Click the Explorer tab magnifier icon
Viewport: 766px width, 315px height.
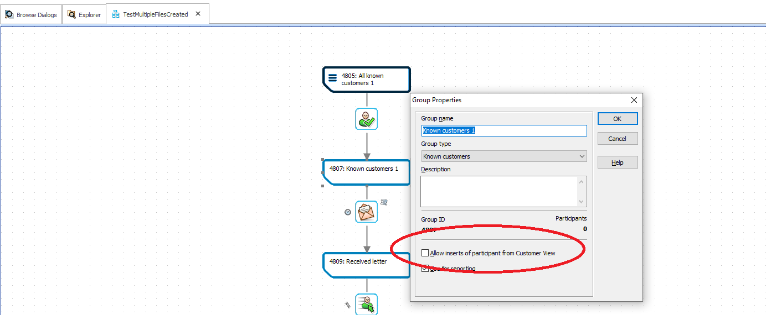point(71,14)
